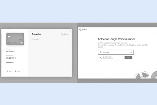Click the $0.00 / $345 monthly limit
This screenshot has width=157, height=105.
click(x=12, y=57)
